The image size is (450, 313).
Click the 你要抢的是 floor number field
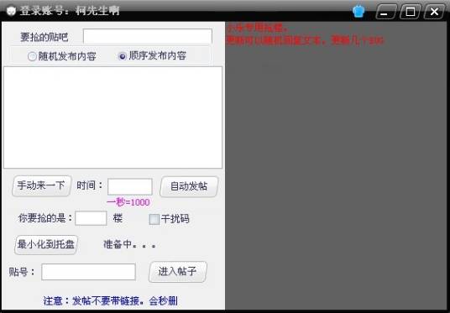click(91, 218)
